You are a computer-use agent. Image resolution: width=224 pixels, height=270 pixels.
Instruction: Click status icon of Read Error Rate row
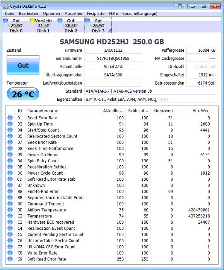coord(10,117)
